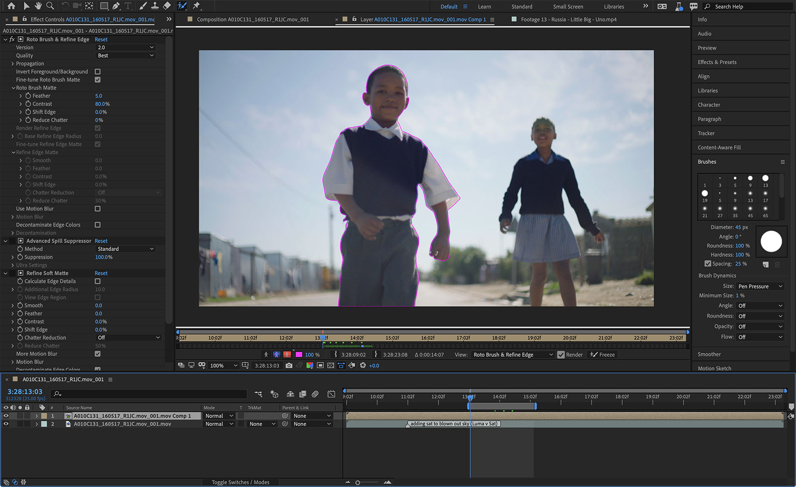This screenshot has width=796, height=487.
Task: Click the Freeze button
Action: click(x=602, y=355)
